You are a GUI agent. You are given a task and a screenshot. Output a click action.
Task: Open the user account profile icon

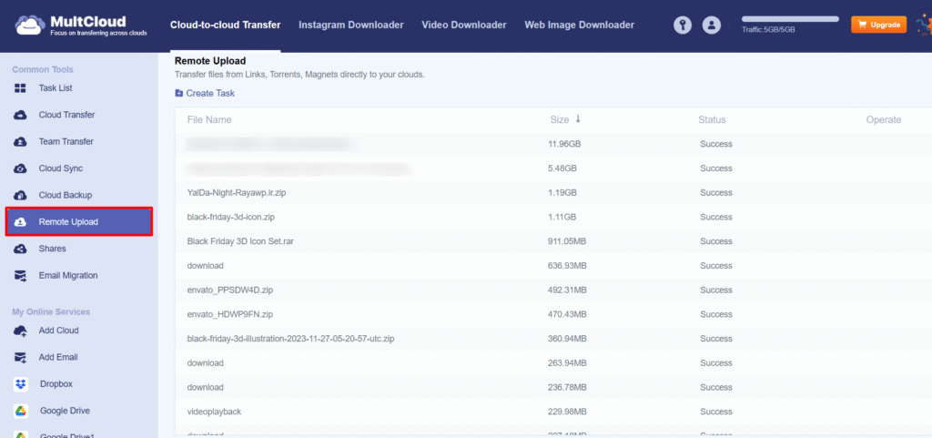(712, 25)
